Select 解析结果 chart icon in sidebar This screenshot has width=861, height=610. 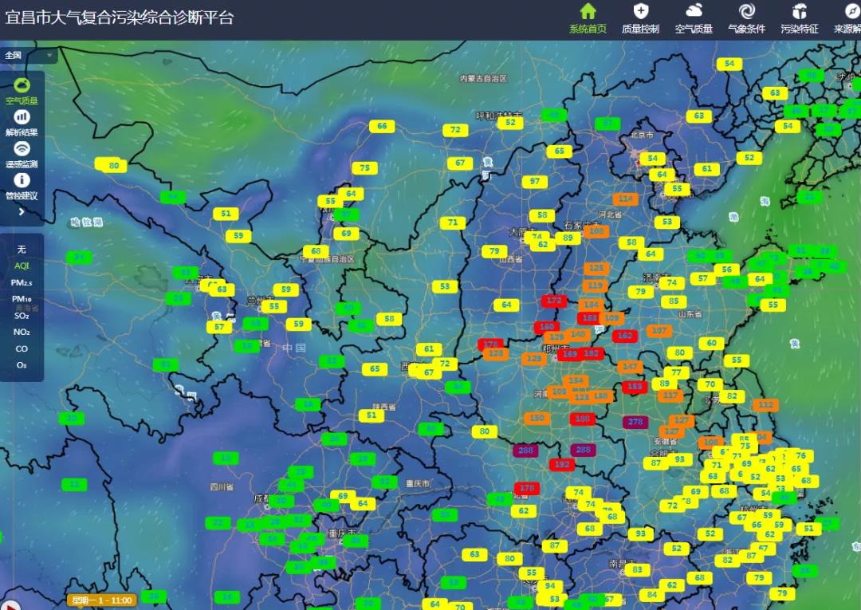pos(22,117)
